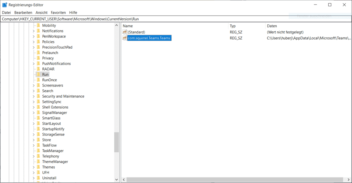Click the Store folder icon
The height and width of the screenshot is (183, 352).
click(x=39, y=140)
